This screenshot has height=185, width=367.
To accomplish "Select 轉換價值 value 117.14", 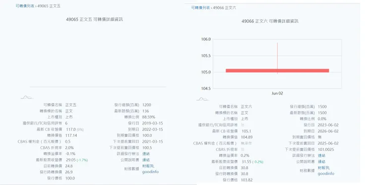I will [71, 135].
